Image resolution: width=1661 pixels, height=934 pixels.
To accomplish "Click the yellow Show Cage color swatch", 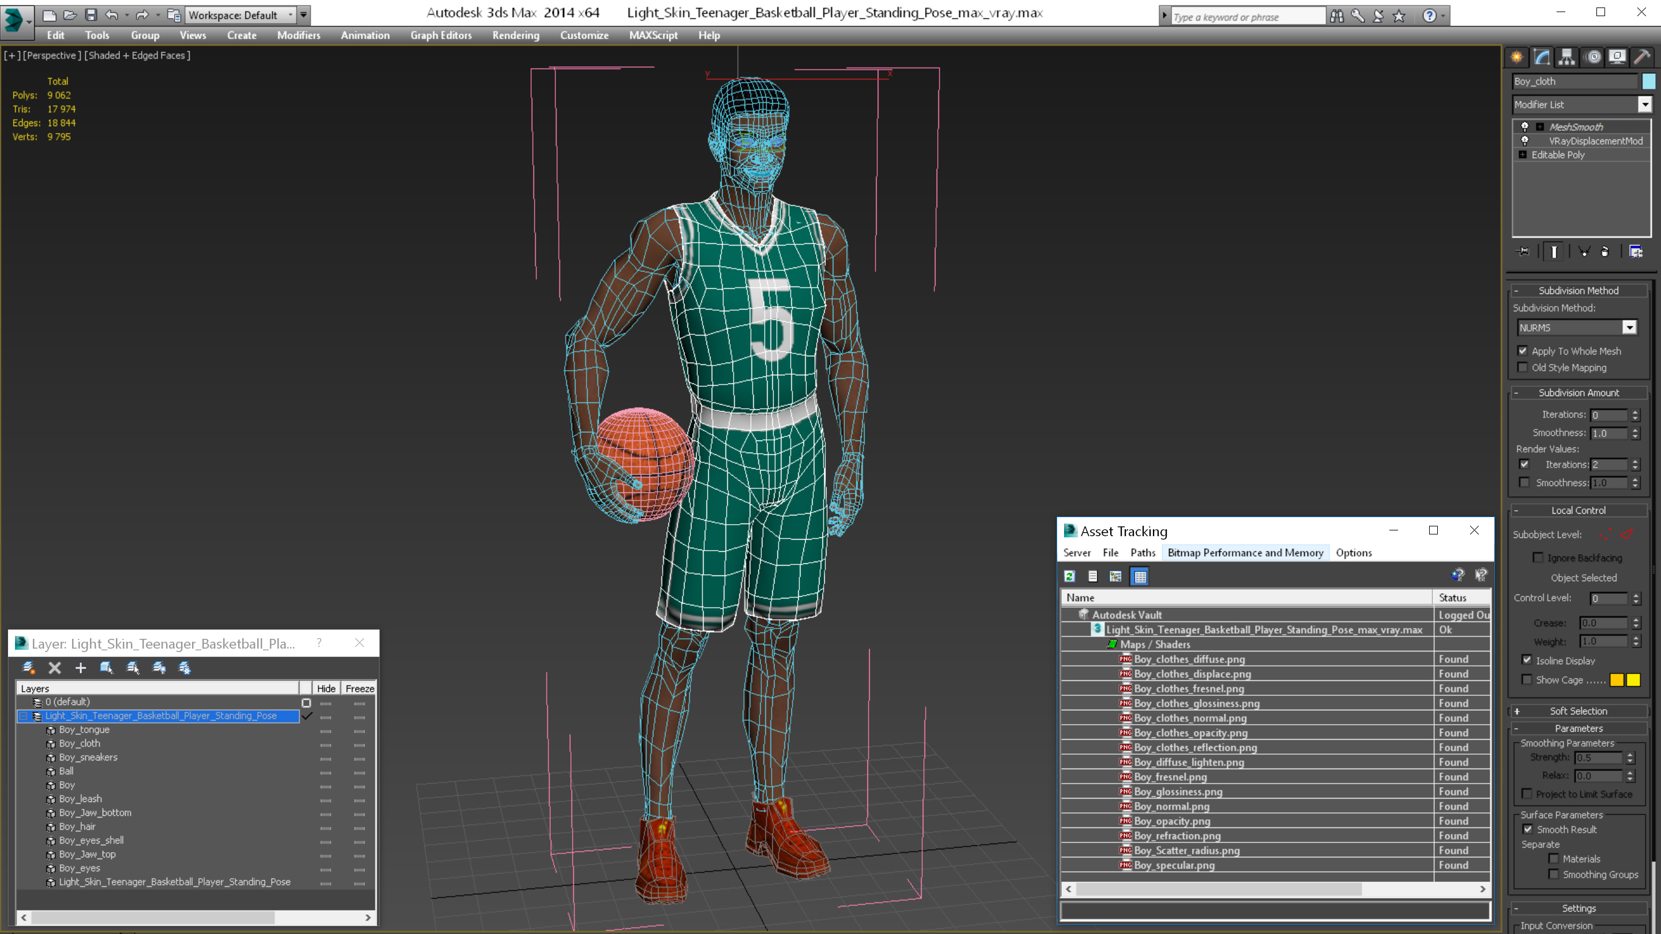I will 1633,680.
